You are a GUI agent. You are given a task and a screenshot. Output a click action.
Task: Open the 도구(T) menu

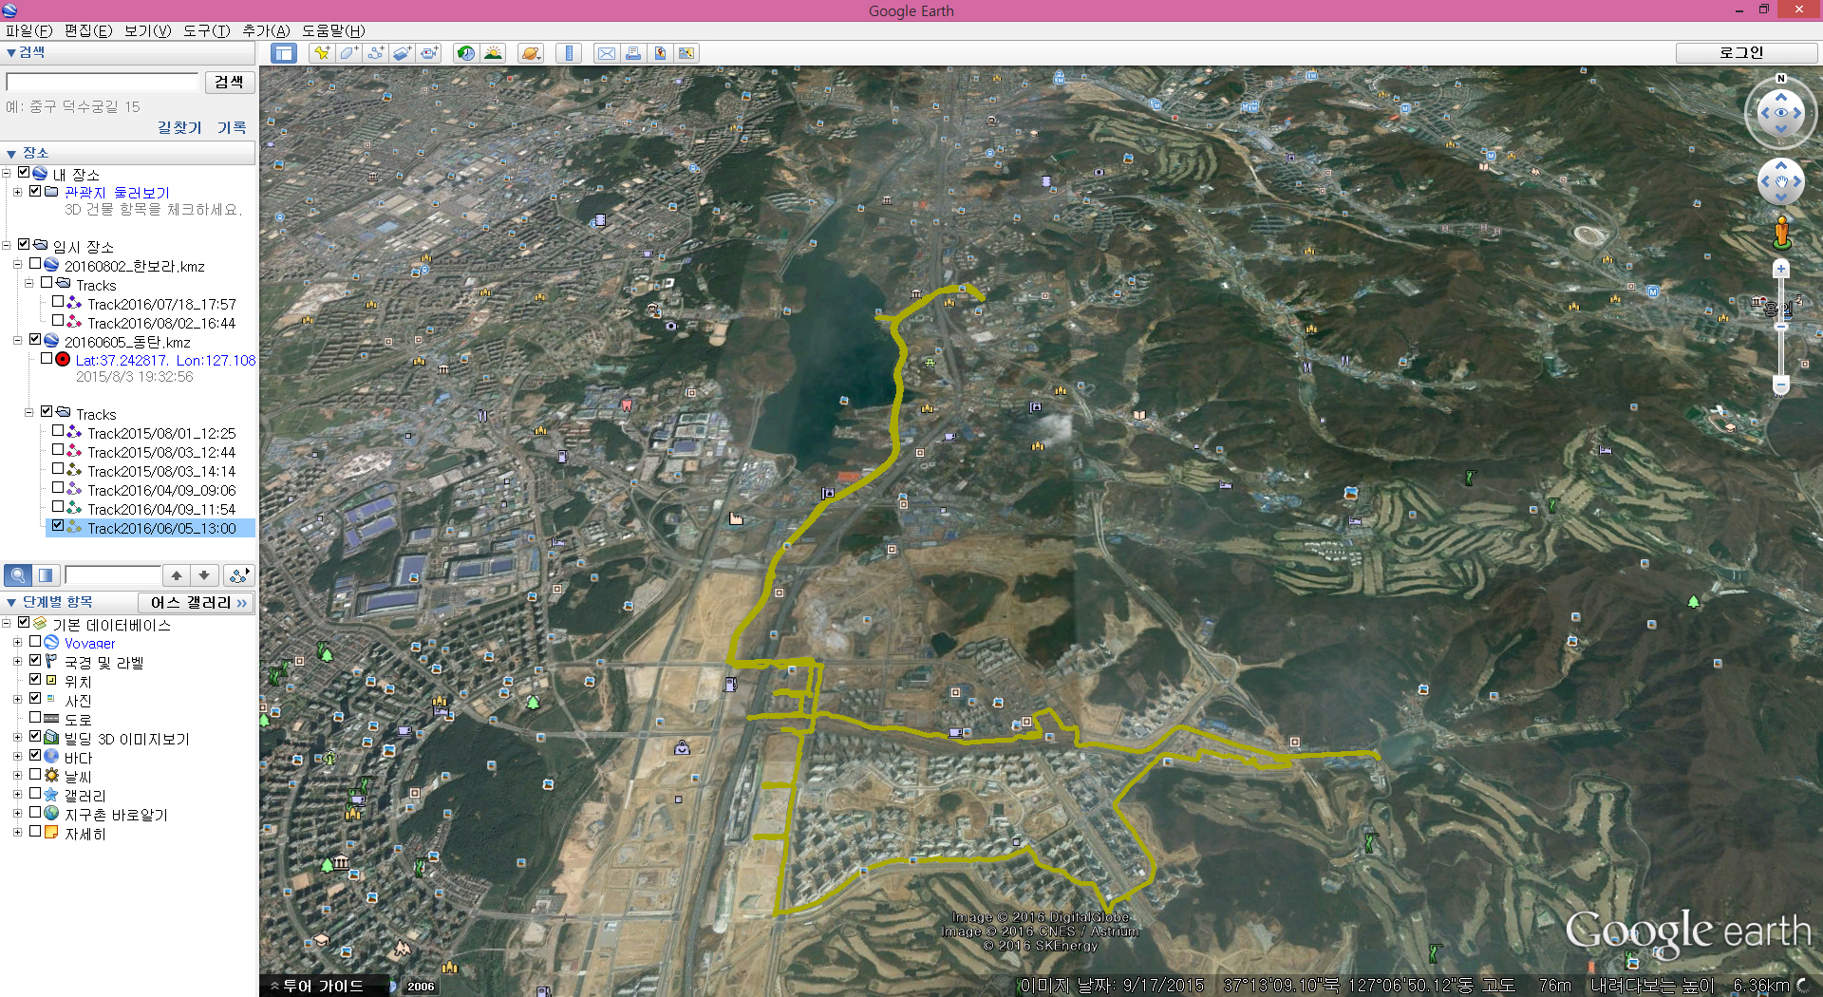click(x=206, y=30)
